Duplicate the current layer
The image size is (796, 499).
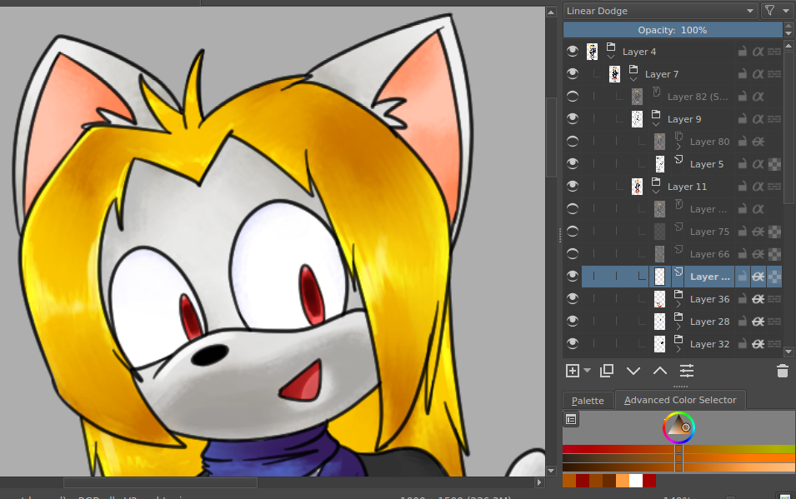(x=607, y=371)
